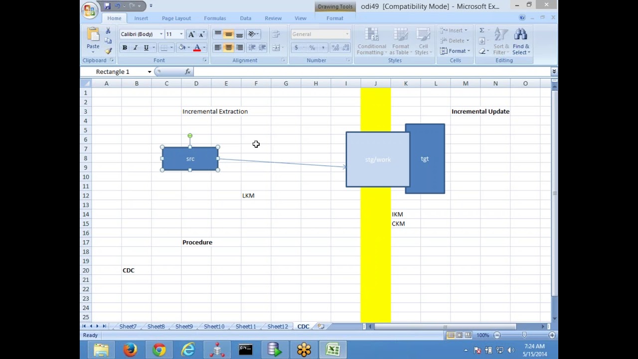Open the Help question mark icon

click(x=522, y=17)
